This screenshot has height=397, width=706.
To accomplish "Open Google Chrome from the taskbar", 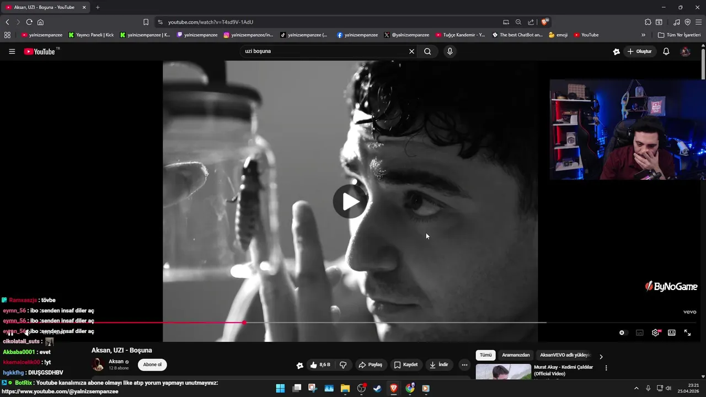I will pyautogui.click(x=410, y=388).
